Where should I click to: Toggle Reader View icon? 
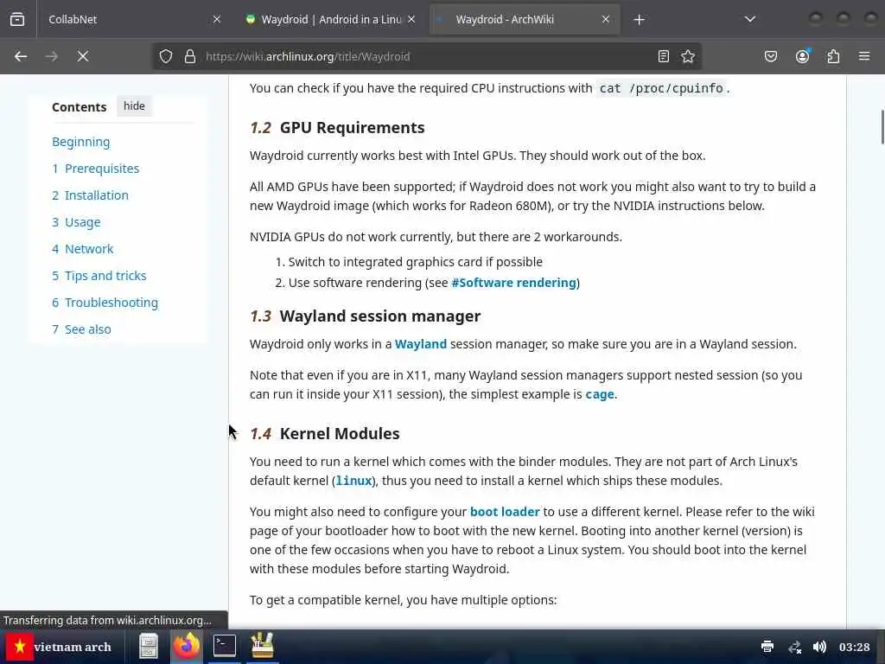click(664, 56)
